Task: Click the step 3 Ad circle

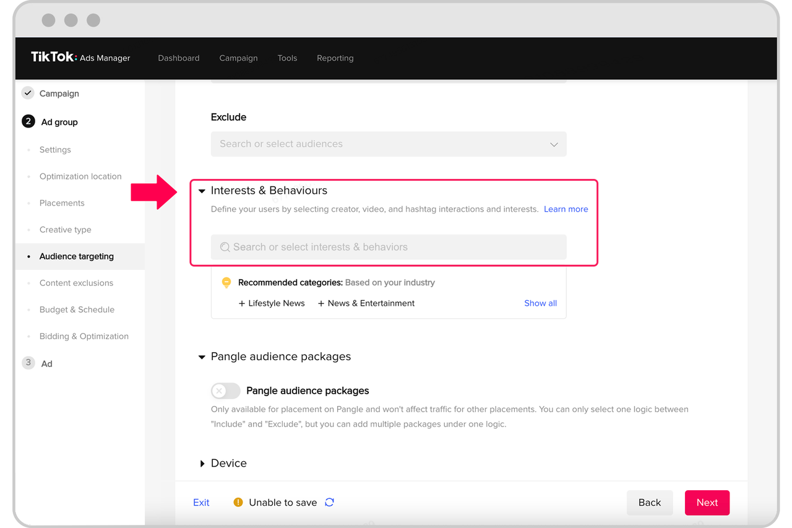Action: [x=28, y=363]
